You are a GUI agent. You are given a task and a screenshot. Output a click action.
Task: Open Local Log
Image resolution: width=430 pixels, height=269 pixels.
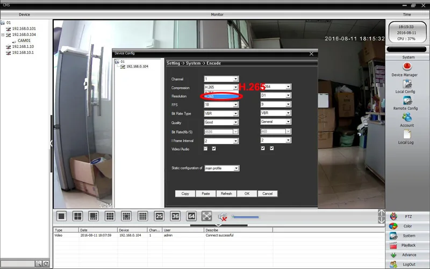pyautogui.click(x=406, y=137)
